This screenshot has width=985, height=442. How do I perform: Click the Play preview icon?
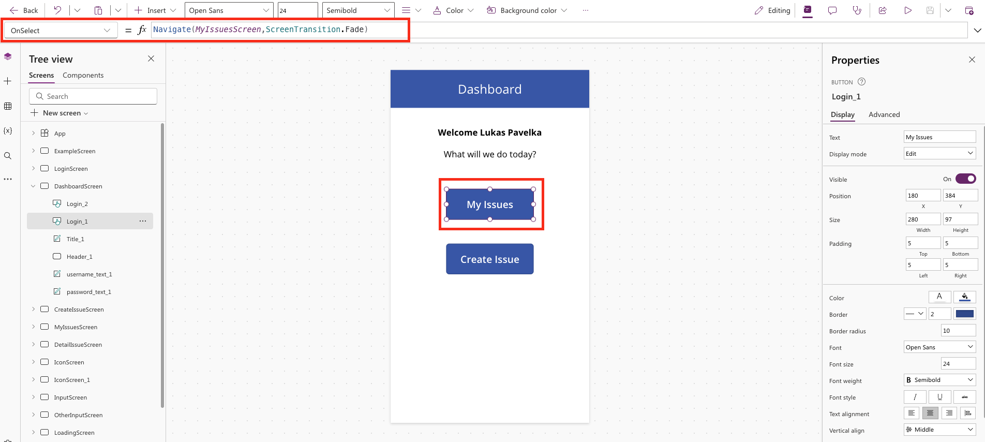click(x=908, y=10)
